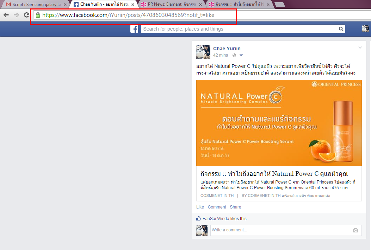The height and width of the screenshot is (250, 371).
Task: Close the Gmail Script tab
Action: click(65, 5)
